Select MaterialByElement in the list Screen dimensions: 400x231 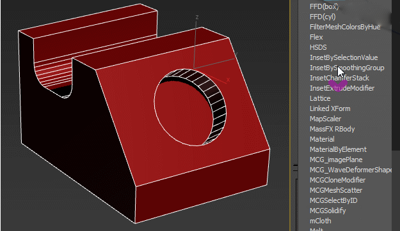[338, 149]
